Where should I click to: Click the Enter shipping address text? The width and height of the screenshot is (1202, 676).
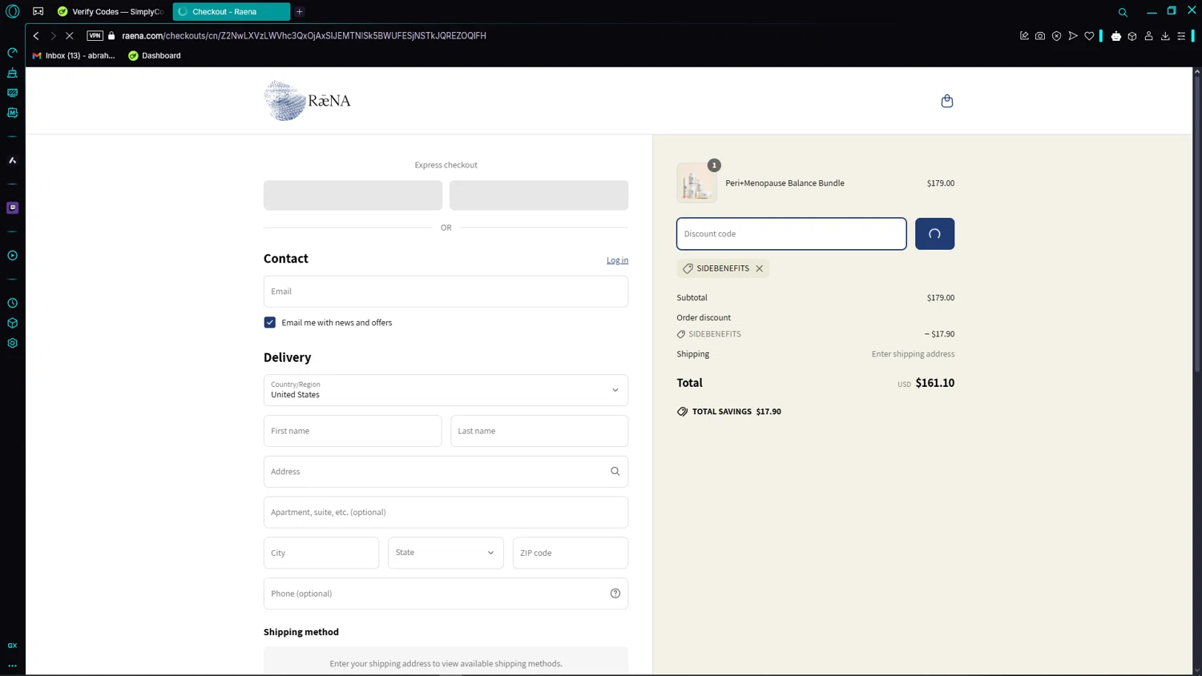913,354
